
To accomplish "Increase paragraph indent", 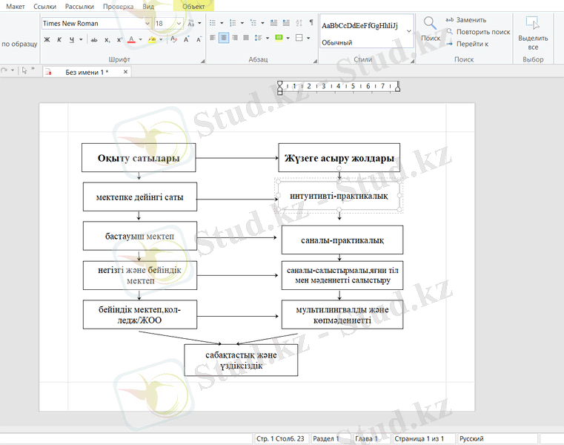I will (273, 23).
